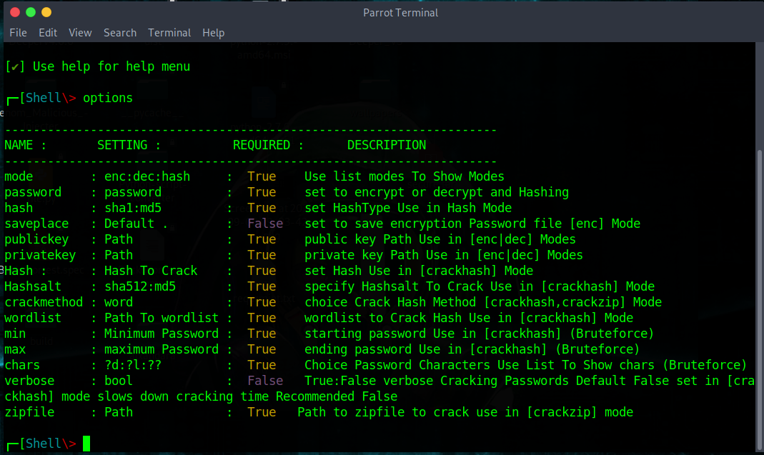764x455 pixels.
Task: Click the '?d:?l:??' setting value
Action: point(132,365)
